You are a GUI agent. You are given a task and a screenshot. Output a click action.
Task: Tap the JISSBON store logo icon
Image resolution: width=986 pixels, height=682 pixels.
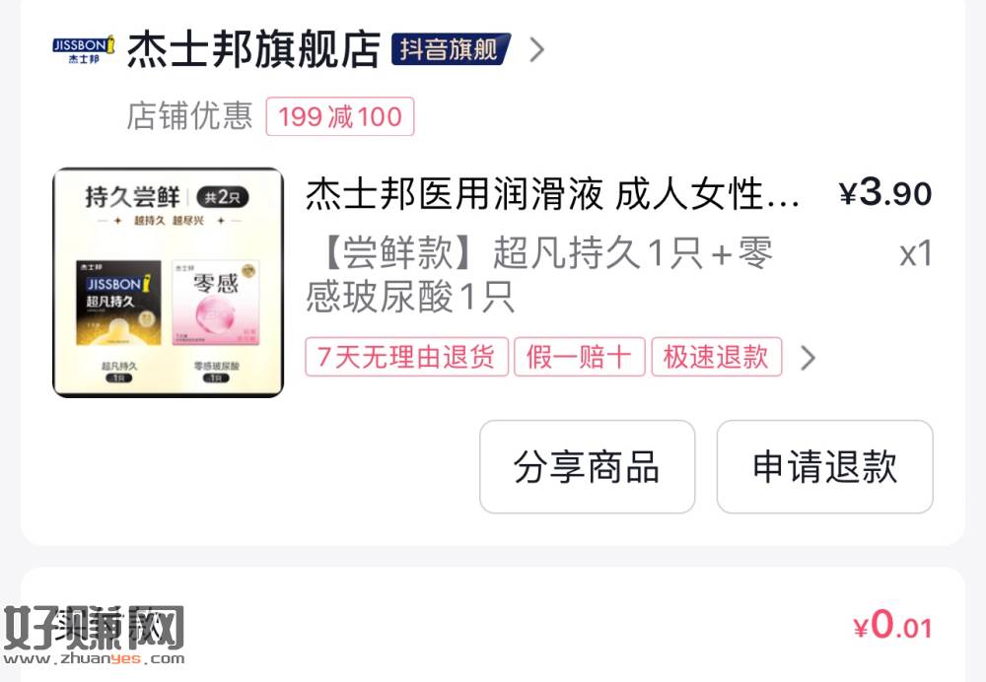pyautogui.click(x=84, y=49)
